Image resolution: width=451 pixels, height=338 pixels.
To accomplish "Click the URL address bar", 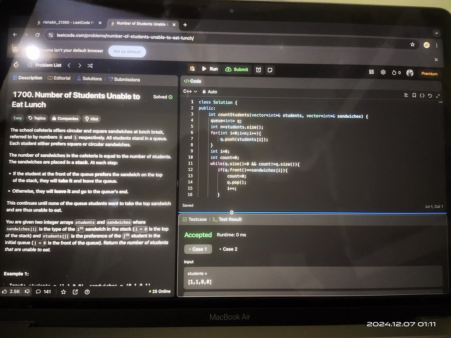I will pyautogui.click(x=229, y=37).
